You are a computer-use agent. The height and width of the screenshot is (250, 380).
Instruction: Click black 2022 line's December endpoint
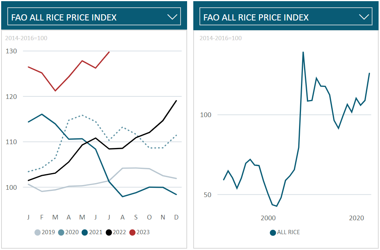pyautogui.click(x=177, y=101)
